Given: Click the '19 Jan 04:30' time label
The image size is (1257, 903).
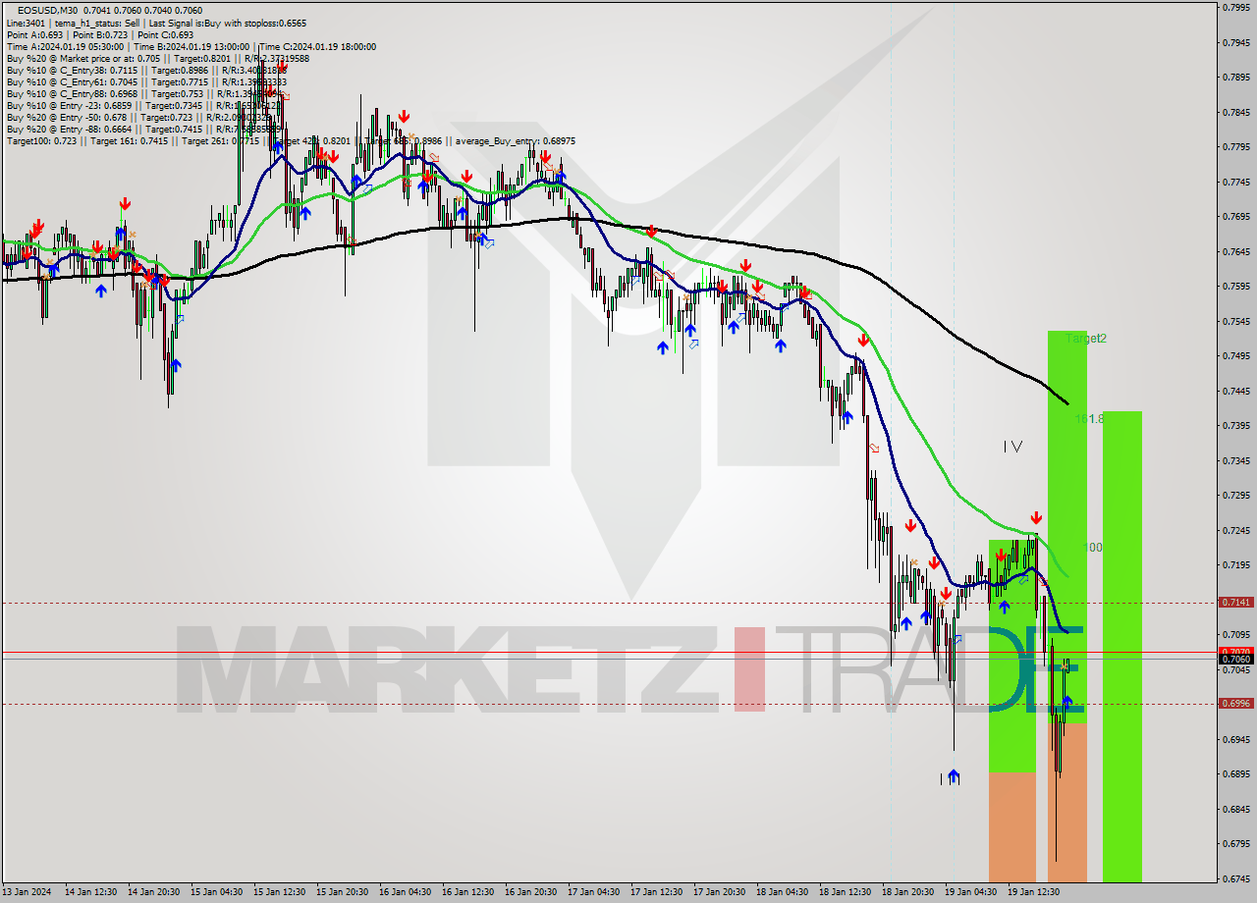Looking at the screenshot, I should [970, 892].
